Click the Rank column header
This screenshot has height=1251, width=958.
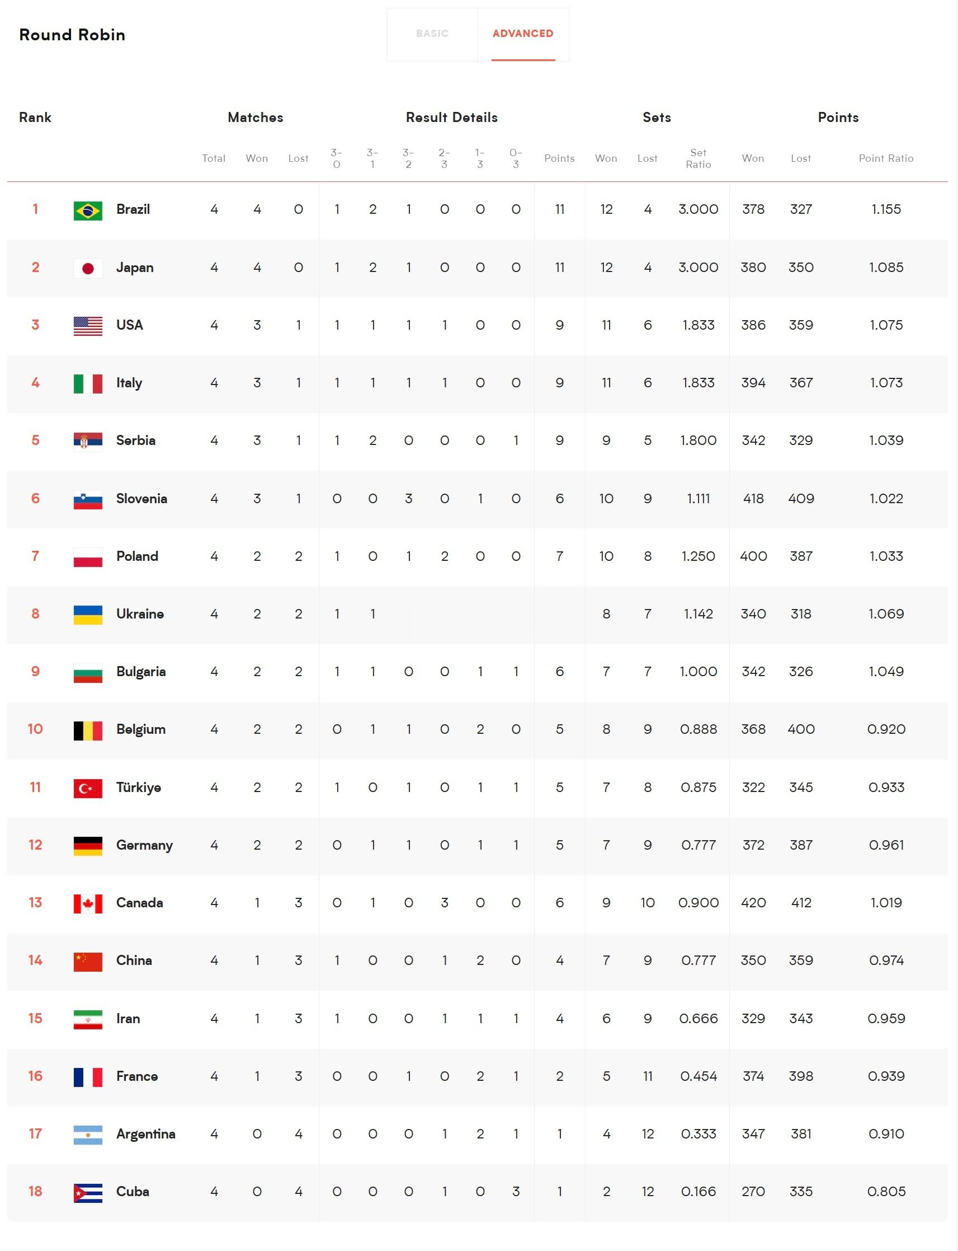[35, 118]
